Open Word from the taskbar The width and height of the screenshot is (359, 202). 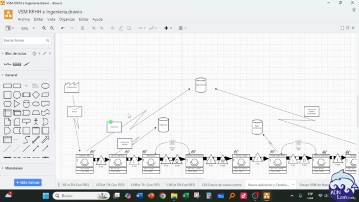[140, 196]
